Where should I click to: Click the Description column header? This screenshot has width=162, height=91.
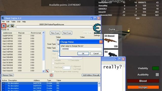(13, 80)
